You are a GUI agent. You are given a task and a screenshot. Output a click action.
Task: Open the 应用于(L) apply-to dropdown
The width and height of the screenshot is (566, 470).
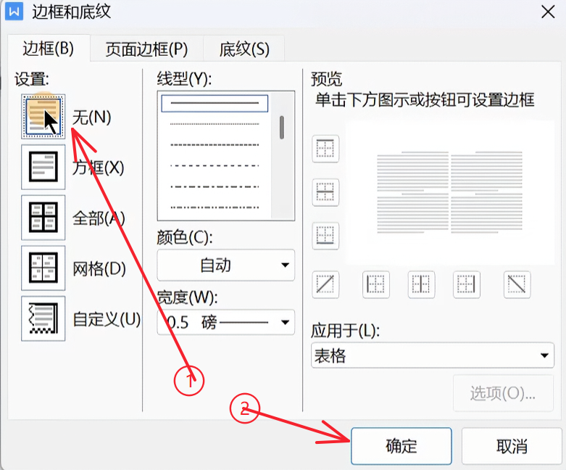[x=433, y=355]
